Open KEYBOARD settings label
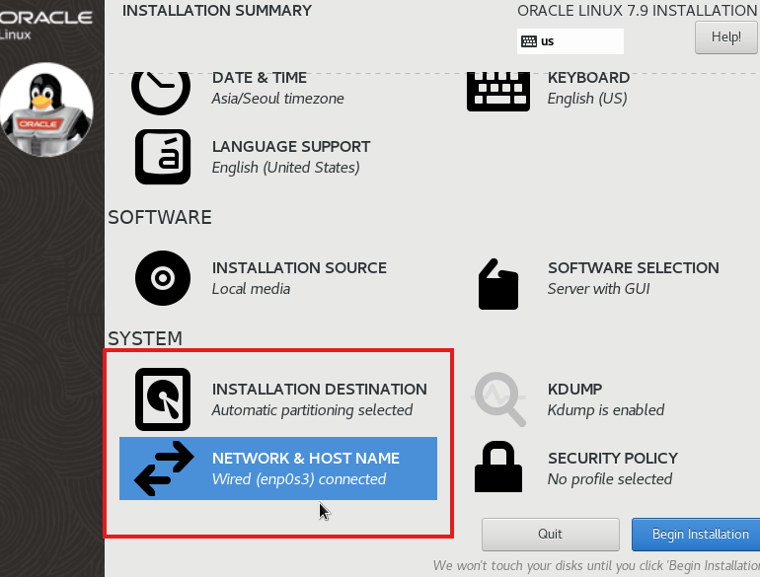The image size is (760, 577). point(588,78)
